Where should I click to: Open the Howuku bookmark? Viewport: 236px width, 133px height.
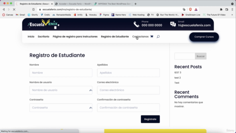(91, 15)
